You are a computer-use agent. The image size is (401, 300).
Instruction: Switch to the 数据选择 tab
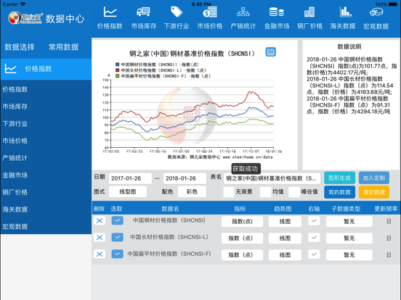[20, 47]
